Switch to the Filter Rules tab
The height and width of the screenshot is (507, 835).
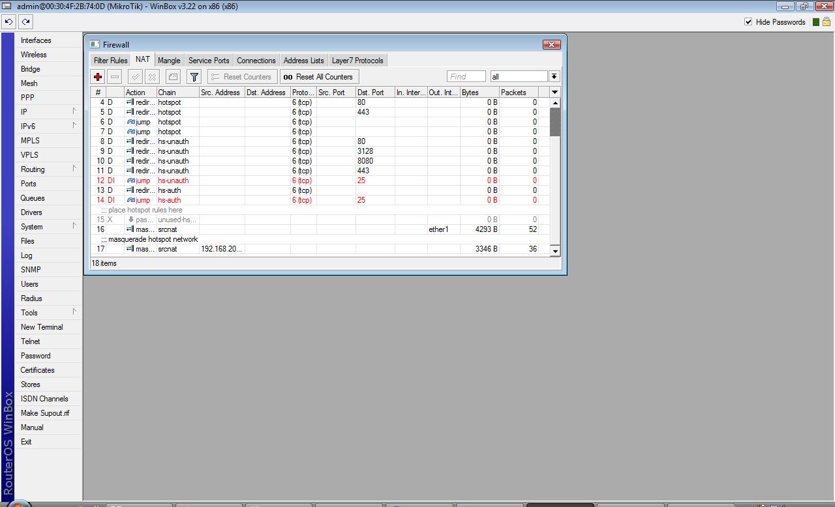click(x=111, y=61)
